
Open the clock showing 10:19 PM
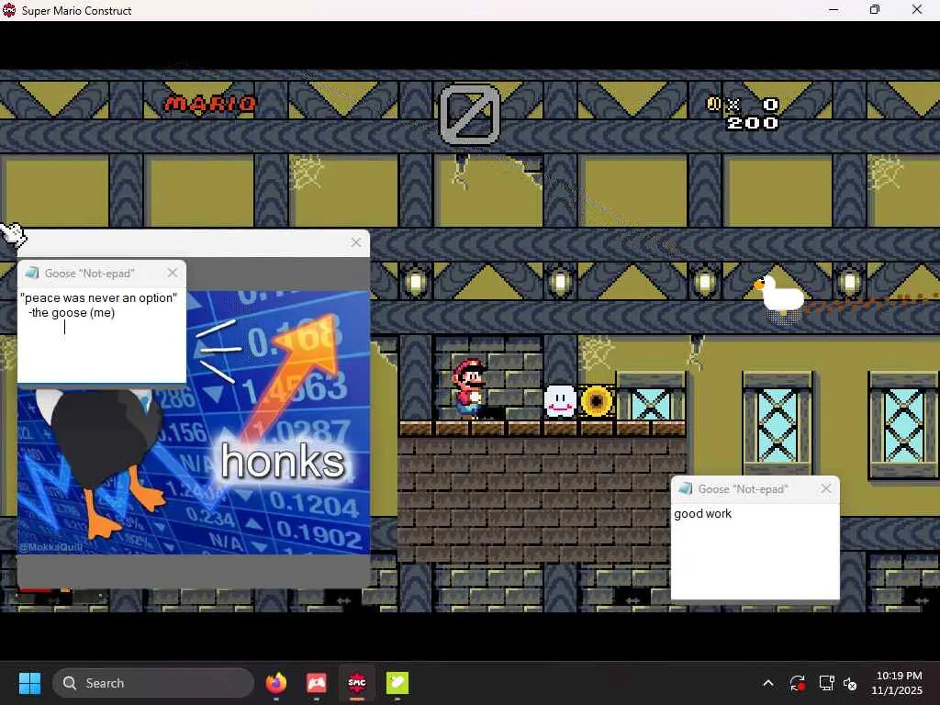(x=898, y=683)
